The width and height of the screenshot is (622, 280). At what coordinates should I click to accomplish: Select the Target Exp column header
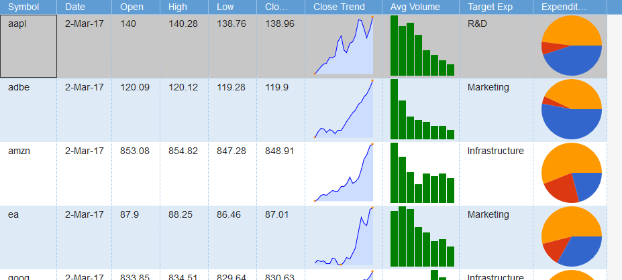[x=497, y=7]
